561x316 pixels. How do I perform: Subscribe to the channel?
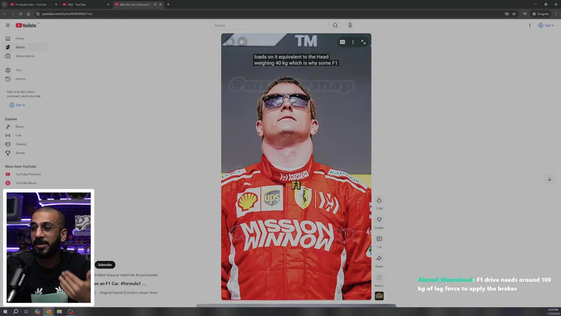pos(105,265)
